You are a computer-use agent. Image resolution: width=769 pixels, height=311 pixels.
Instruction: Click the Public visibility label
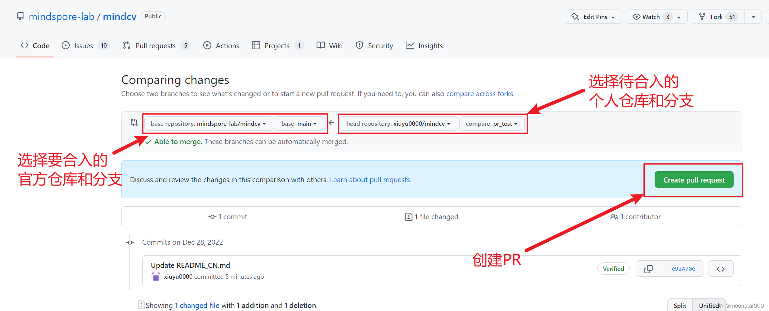click(x=153, y=16)
